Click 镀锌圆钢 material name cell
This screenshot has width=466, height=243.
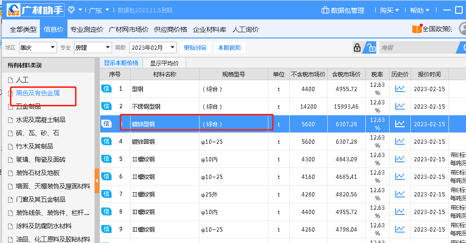pos(165,141)
